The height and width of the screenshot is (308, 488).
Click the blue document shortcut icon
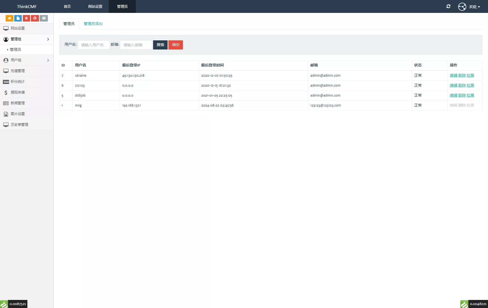[18, 18]
